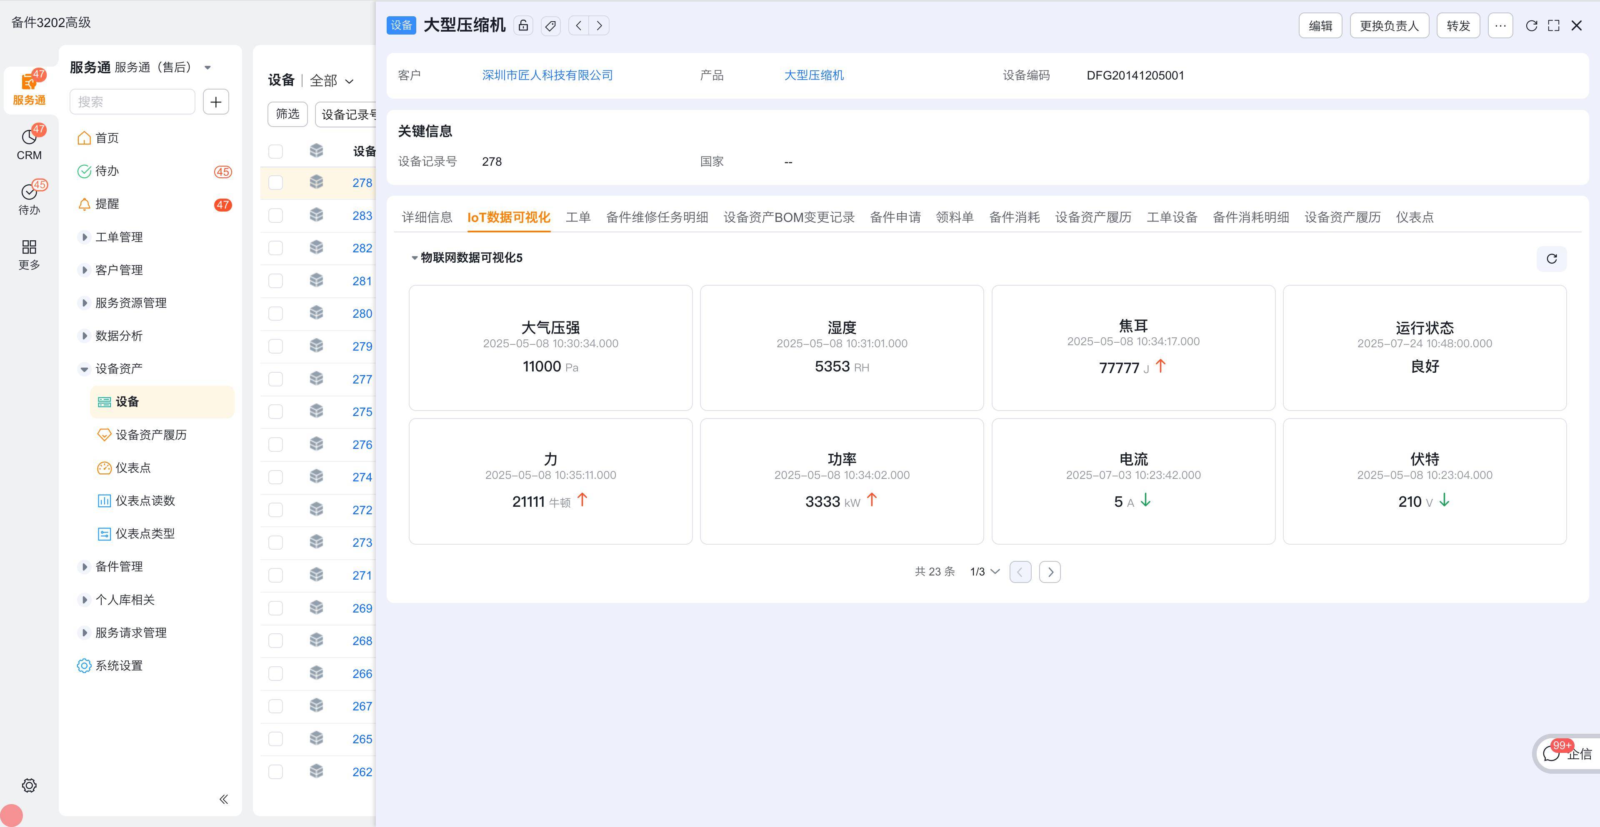This screenshot has height=827, width=1600.
Task: Check the checkbox for device row 283
Action: [x=276, y=214]
